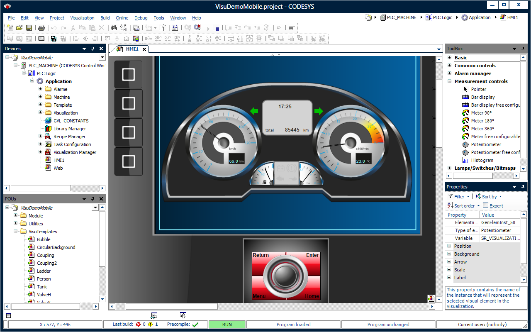Expand the Lamps/Switches/Bitmaps category
Screen dimensions: 531x332
point(449,168)
